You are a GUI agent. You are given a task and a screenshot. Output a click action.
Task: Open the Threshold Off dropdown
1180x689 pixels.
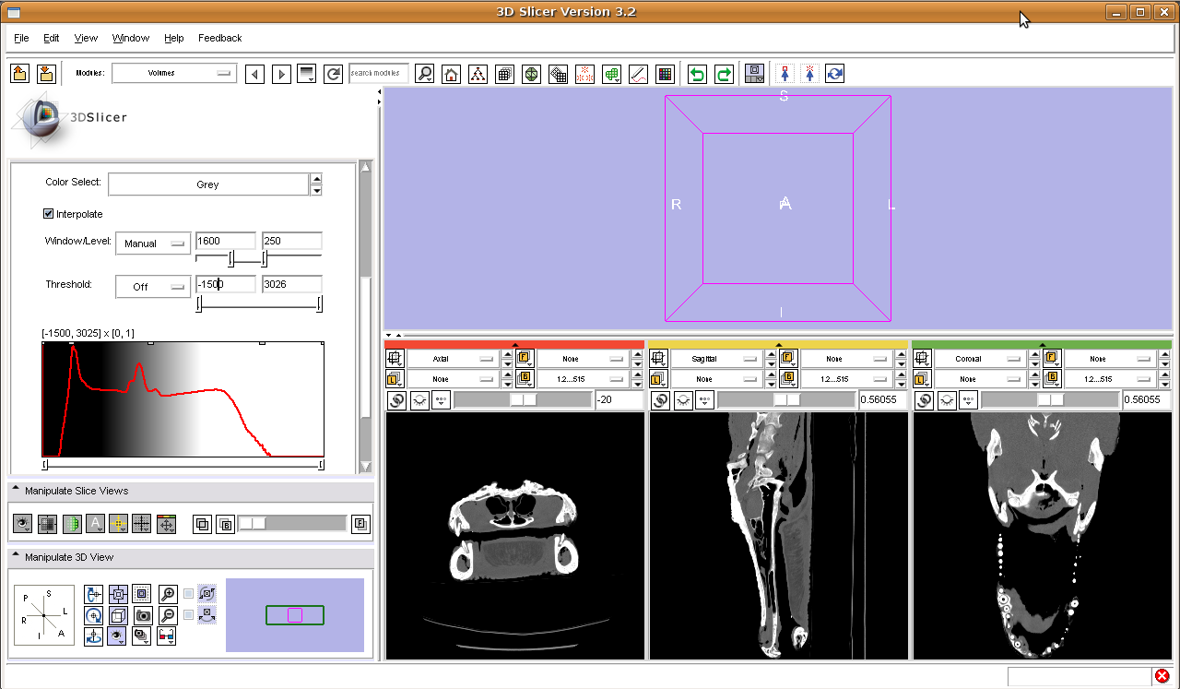pos(153,287)
